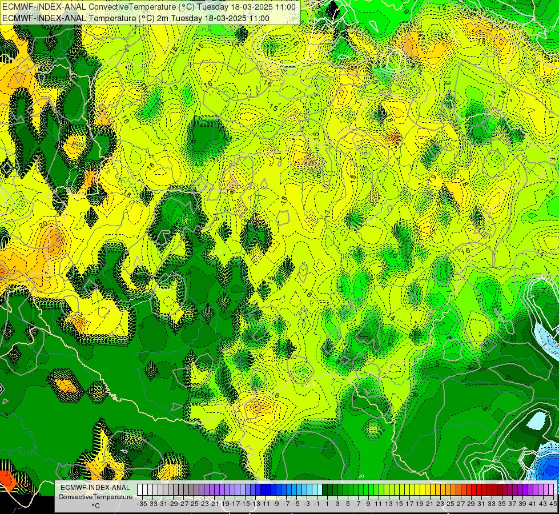
Task: Select the legend's ECMWF-INDEX-ANAL label
Action: click(95, 488)
